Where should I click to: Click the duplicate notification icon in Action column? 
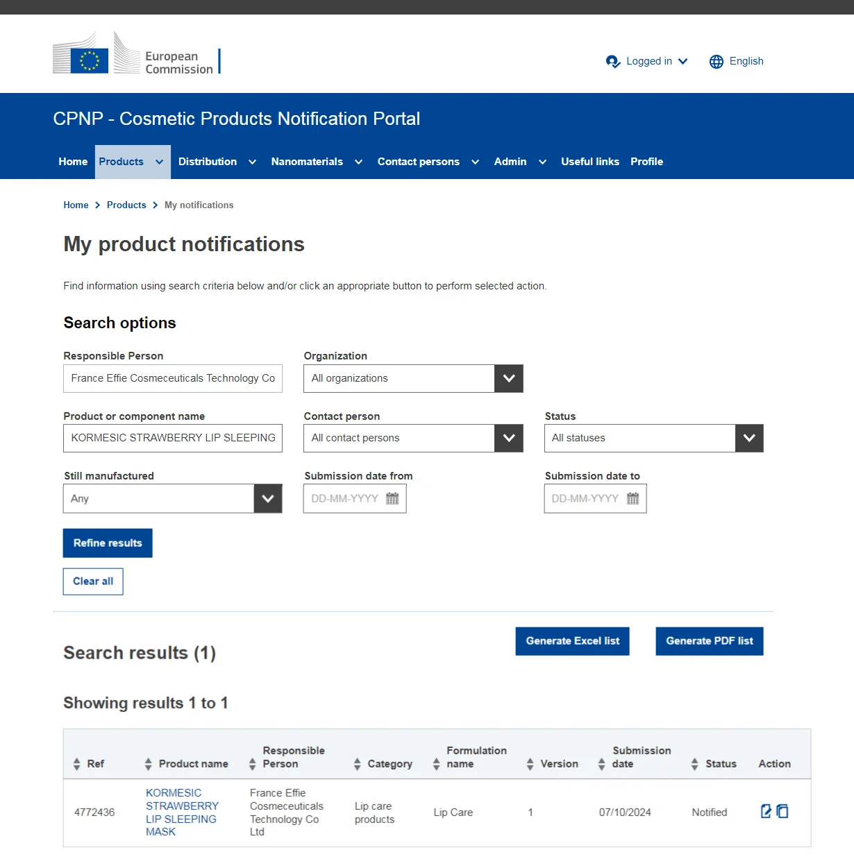point(782,811)
